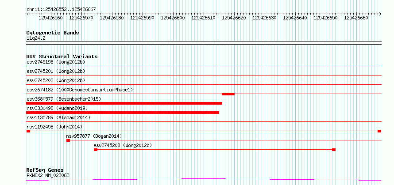Click ruler position 125426660
Screen dimensions: 394x185
pyautogui.click(x=356, y=18)
